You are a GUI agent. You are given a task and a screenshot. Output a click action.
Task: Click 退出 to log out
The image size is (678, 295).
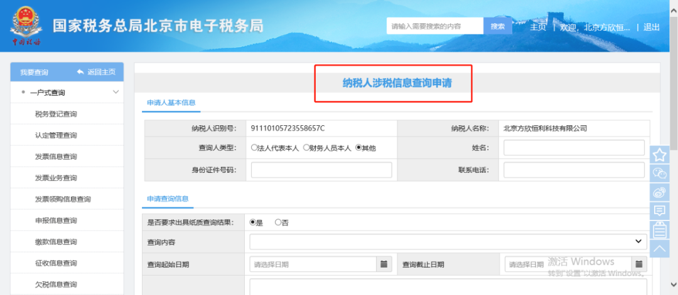click(x=651, y=27)
